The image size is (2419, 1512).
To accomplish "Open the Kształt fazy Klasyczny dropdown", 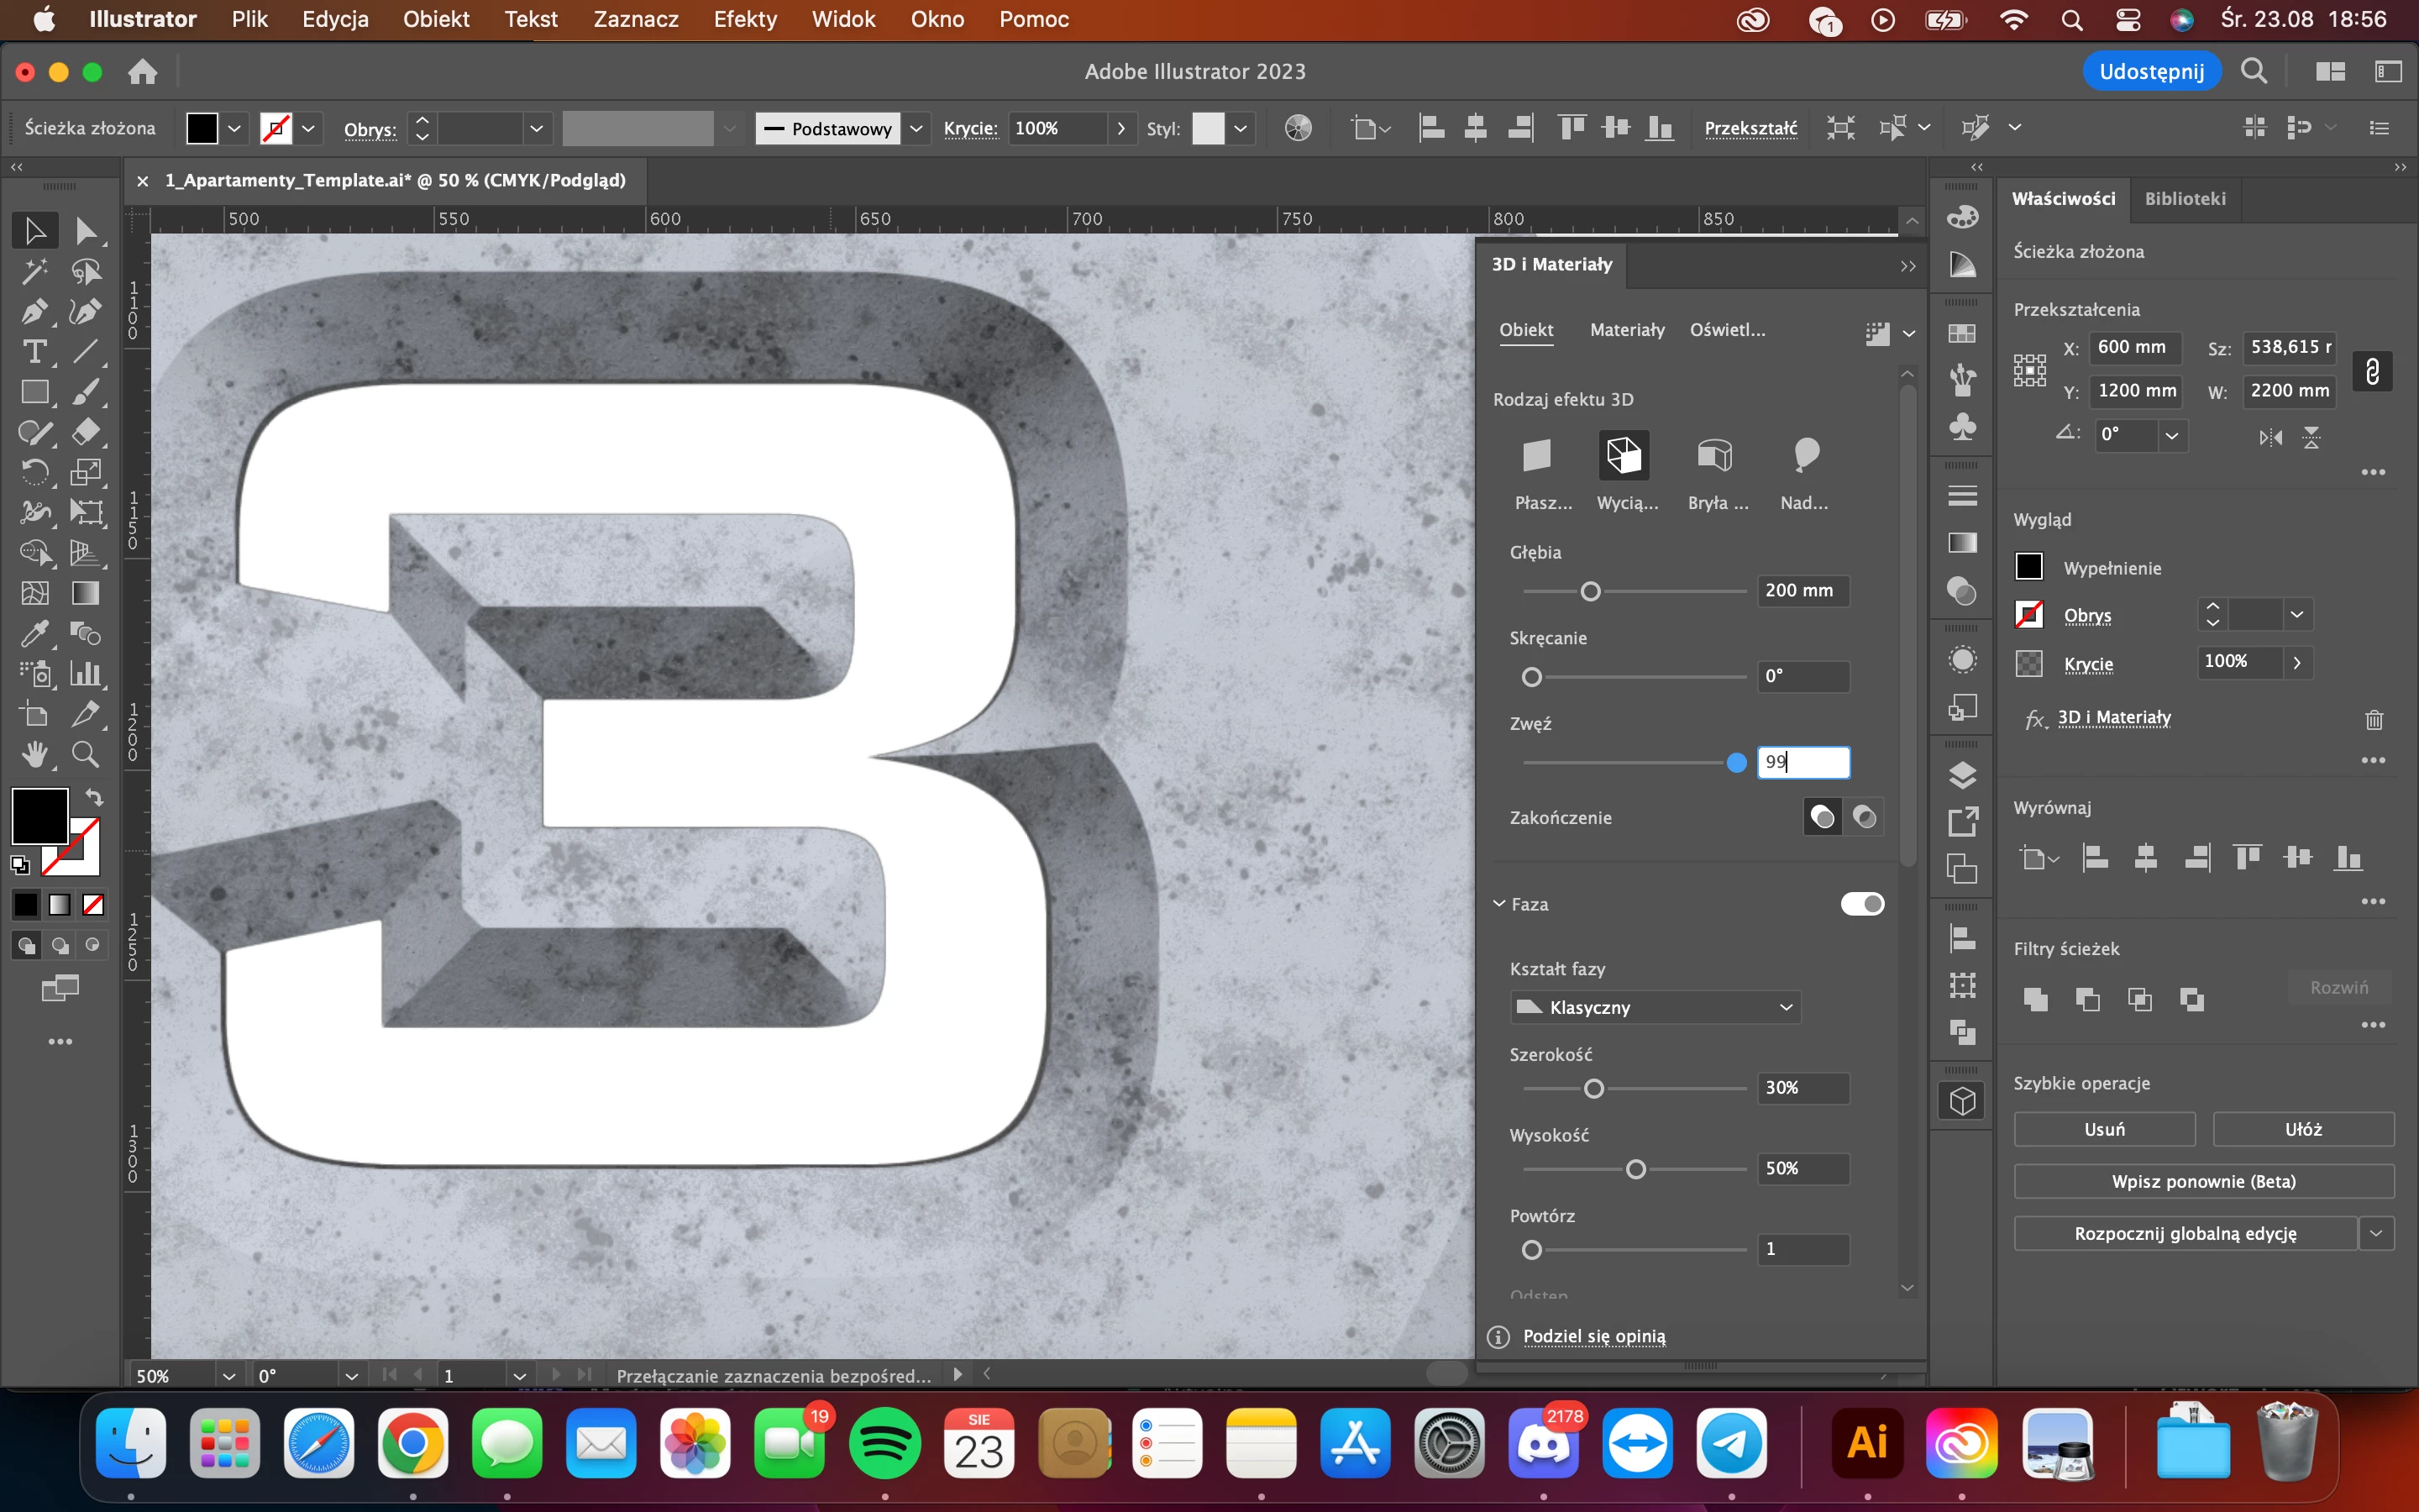I will coord(1656,1007).
